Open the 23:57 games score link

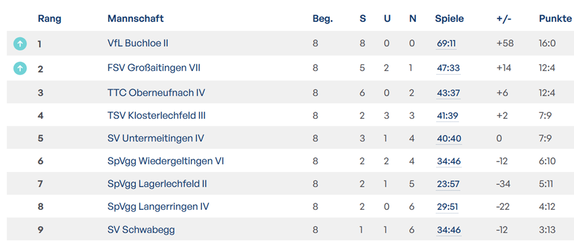[x=448, y=184]
